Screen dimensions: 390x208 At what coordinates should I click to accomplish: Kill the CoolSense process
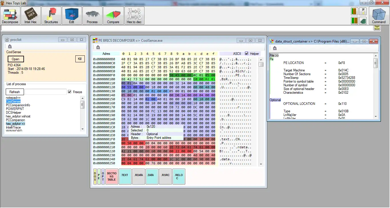(x=80, y=59)
